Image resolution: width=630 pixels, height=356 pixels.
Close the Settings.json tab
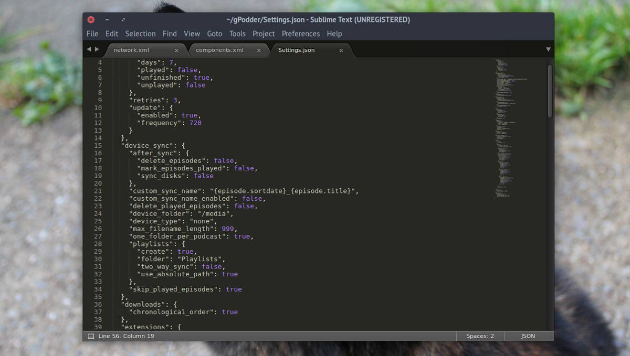(x=341, y=50)
